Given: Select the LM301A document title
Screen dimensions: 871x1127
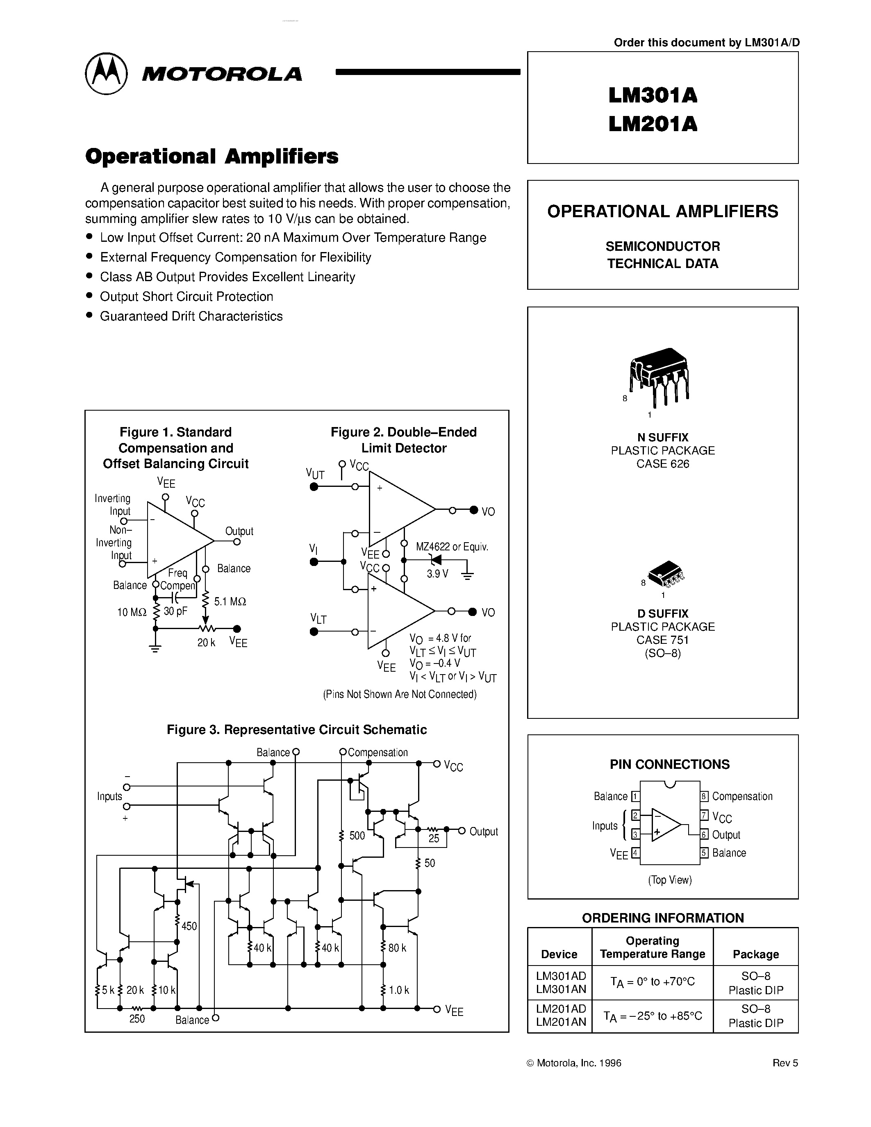Looking at the screenshot, I should [x=685, y=96].
